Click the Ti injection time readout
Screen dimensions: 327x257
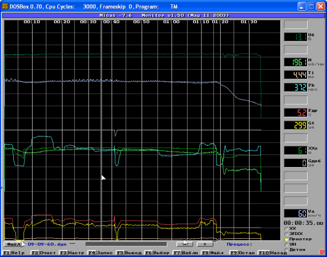click(294, 75)
